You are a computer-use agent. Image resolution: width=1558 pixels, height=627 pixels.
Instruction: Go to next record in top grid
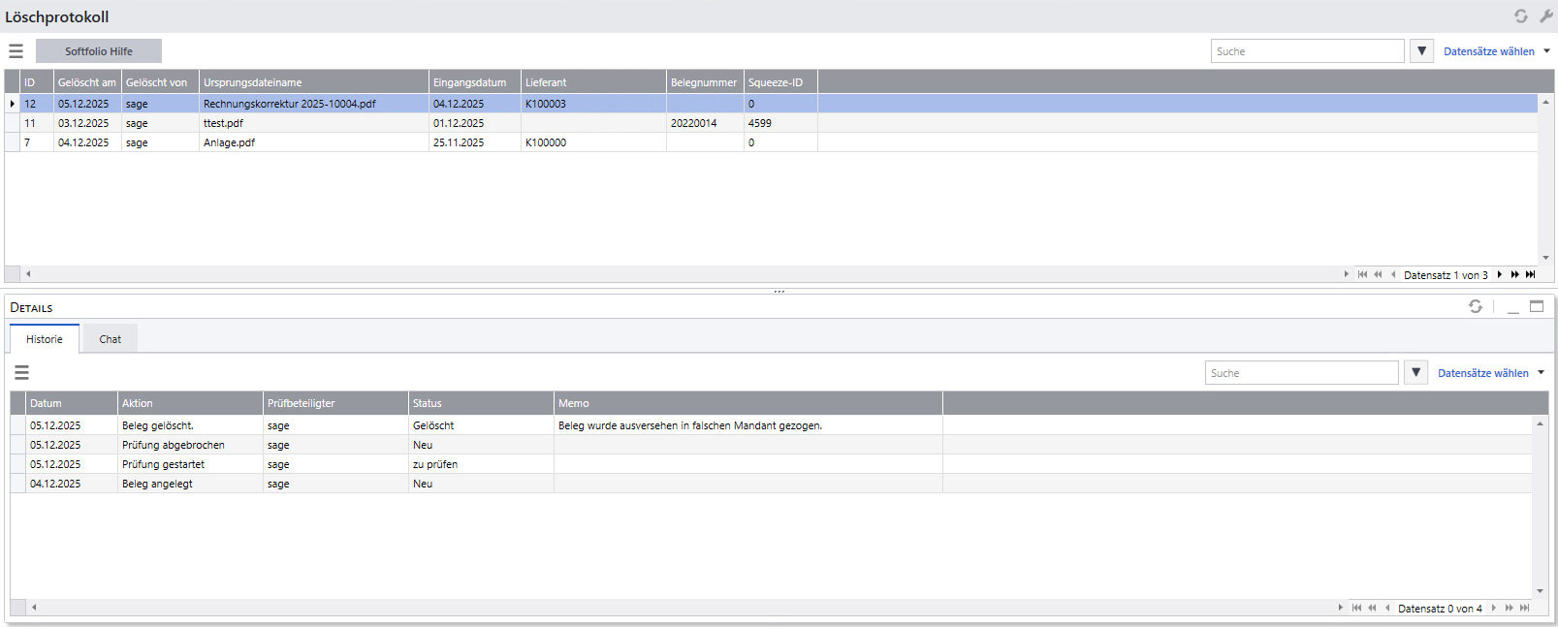coord(1499,274)
